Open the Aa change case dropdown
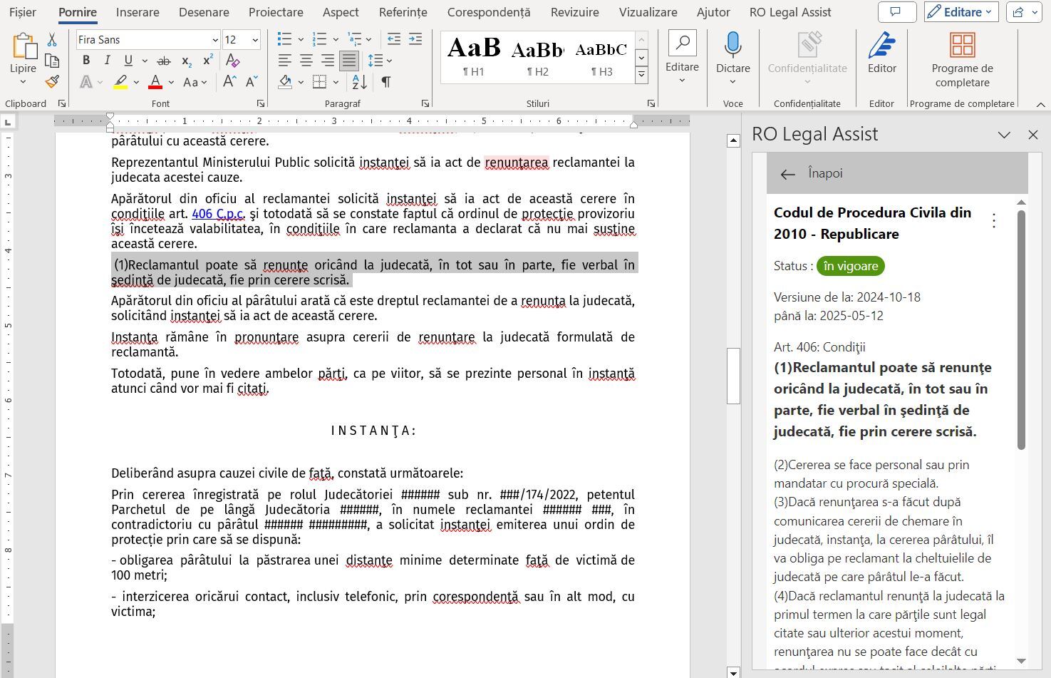 [x=195, y=83]
